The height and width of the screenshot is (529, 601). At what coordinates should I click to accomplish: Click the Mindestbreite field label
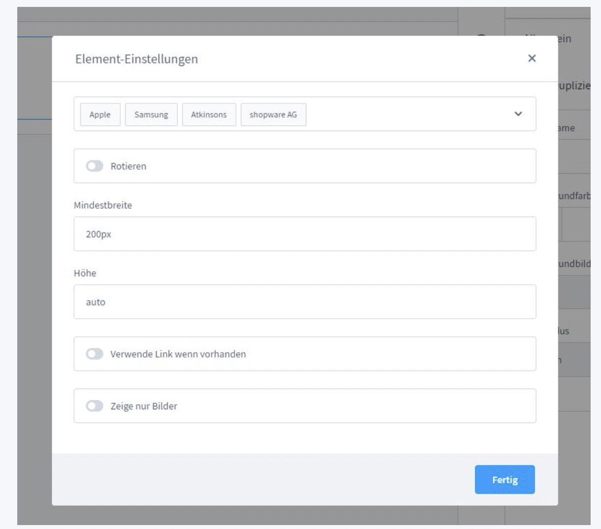(103, 205)
